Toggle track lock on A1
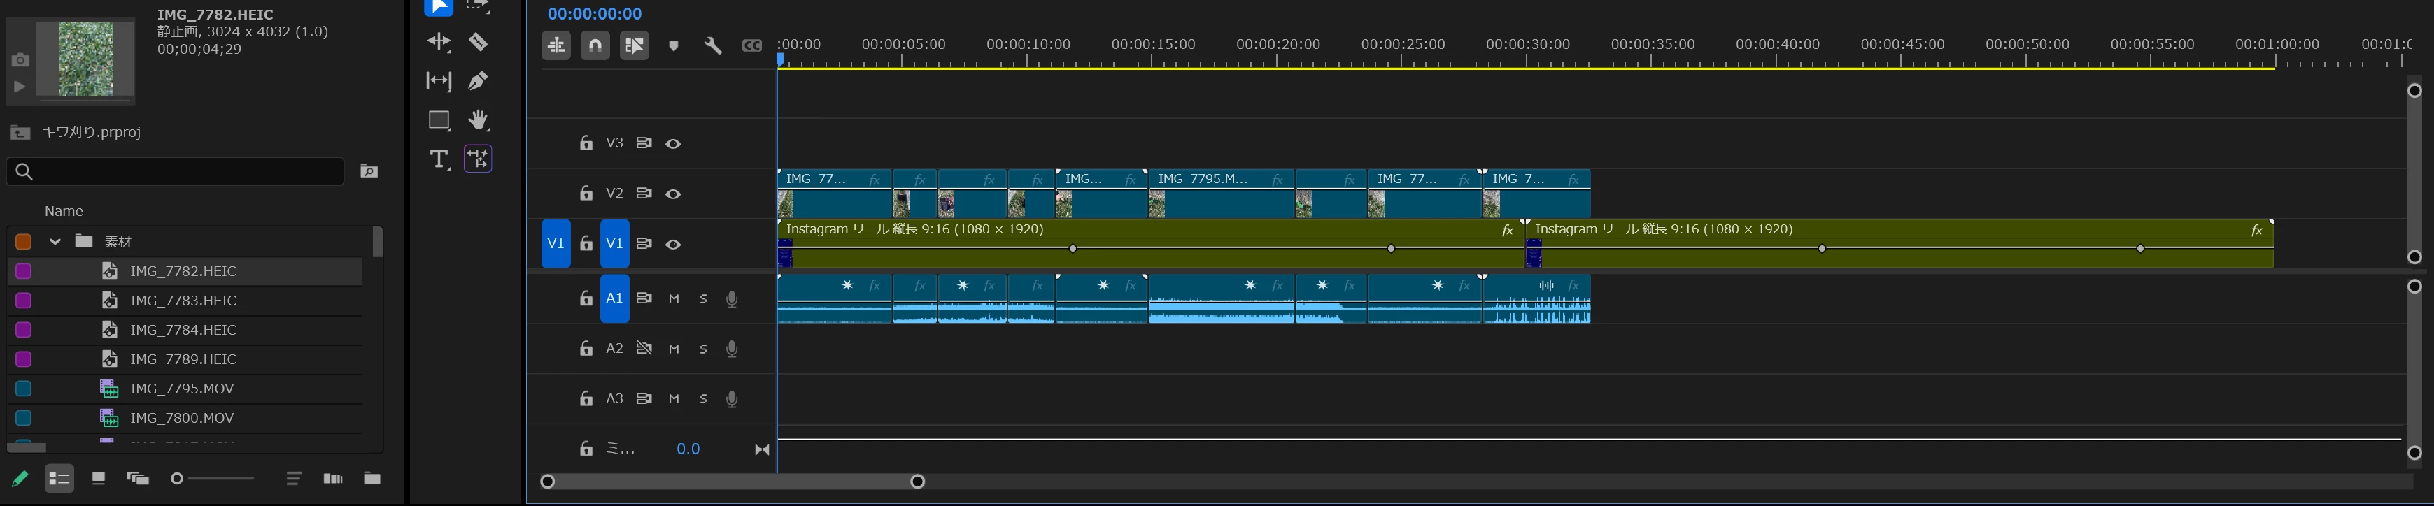The height and width of the screenshot is (506, 2434). point(586,298)
